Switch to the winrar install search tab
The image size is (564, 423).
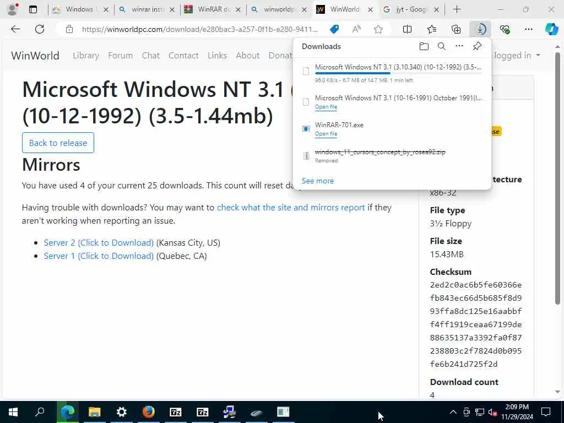(x=147, y=9)
